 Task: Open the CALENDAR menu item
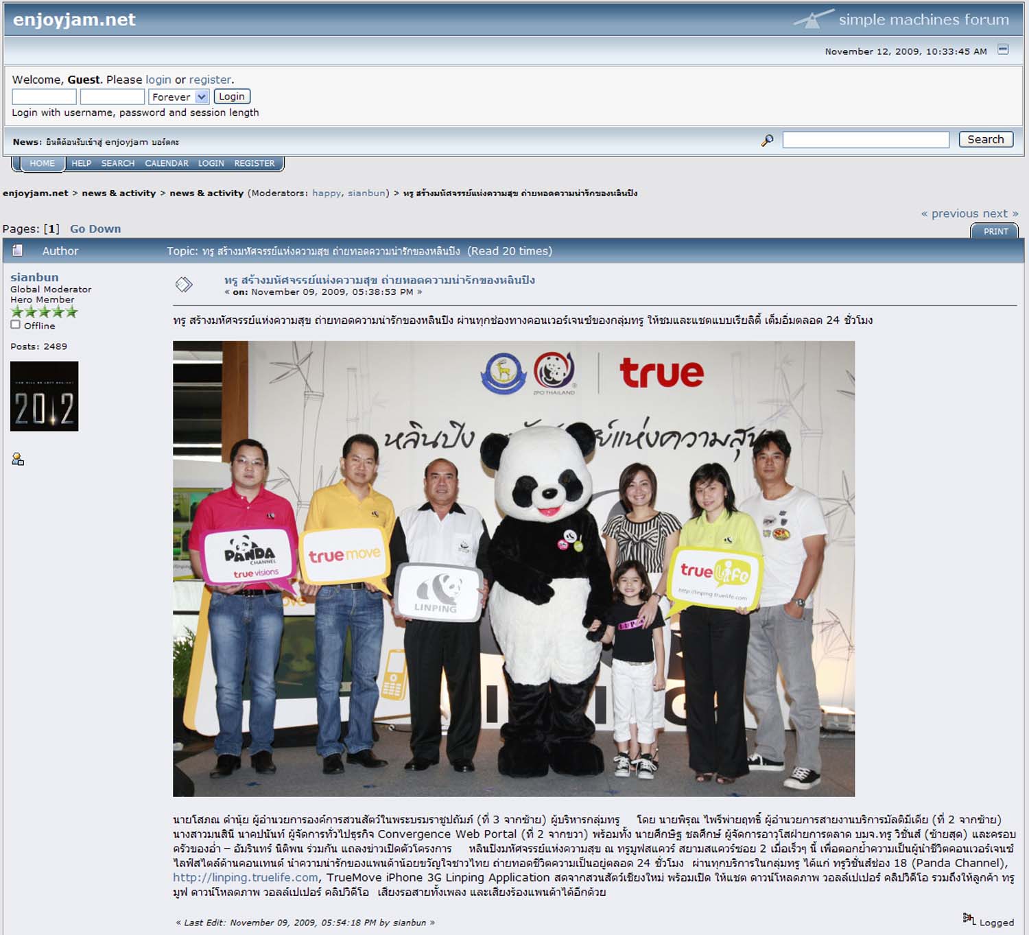pos(167,163)
